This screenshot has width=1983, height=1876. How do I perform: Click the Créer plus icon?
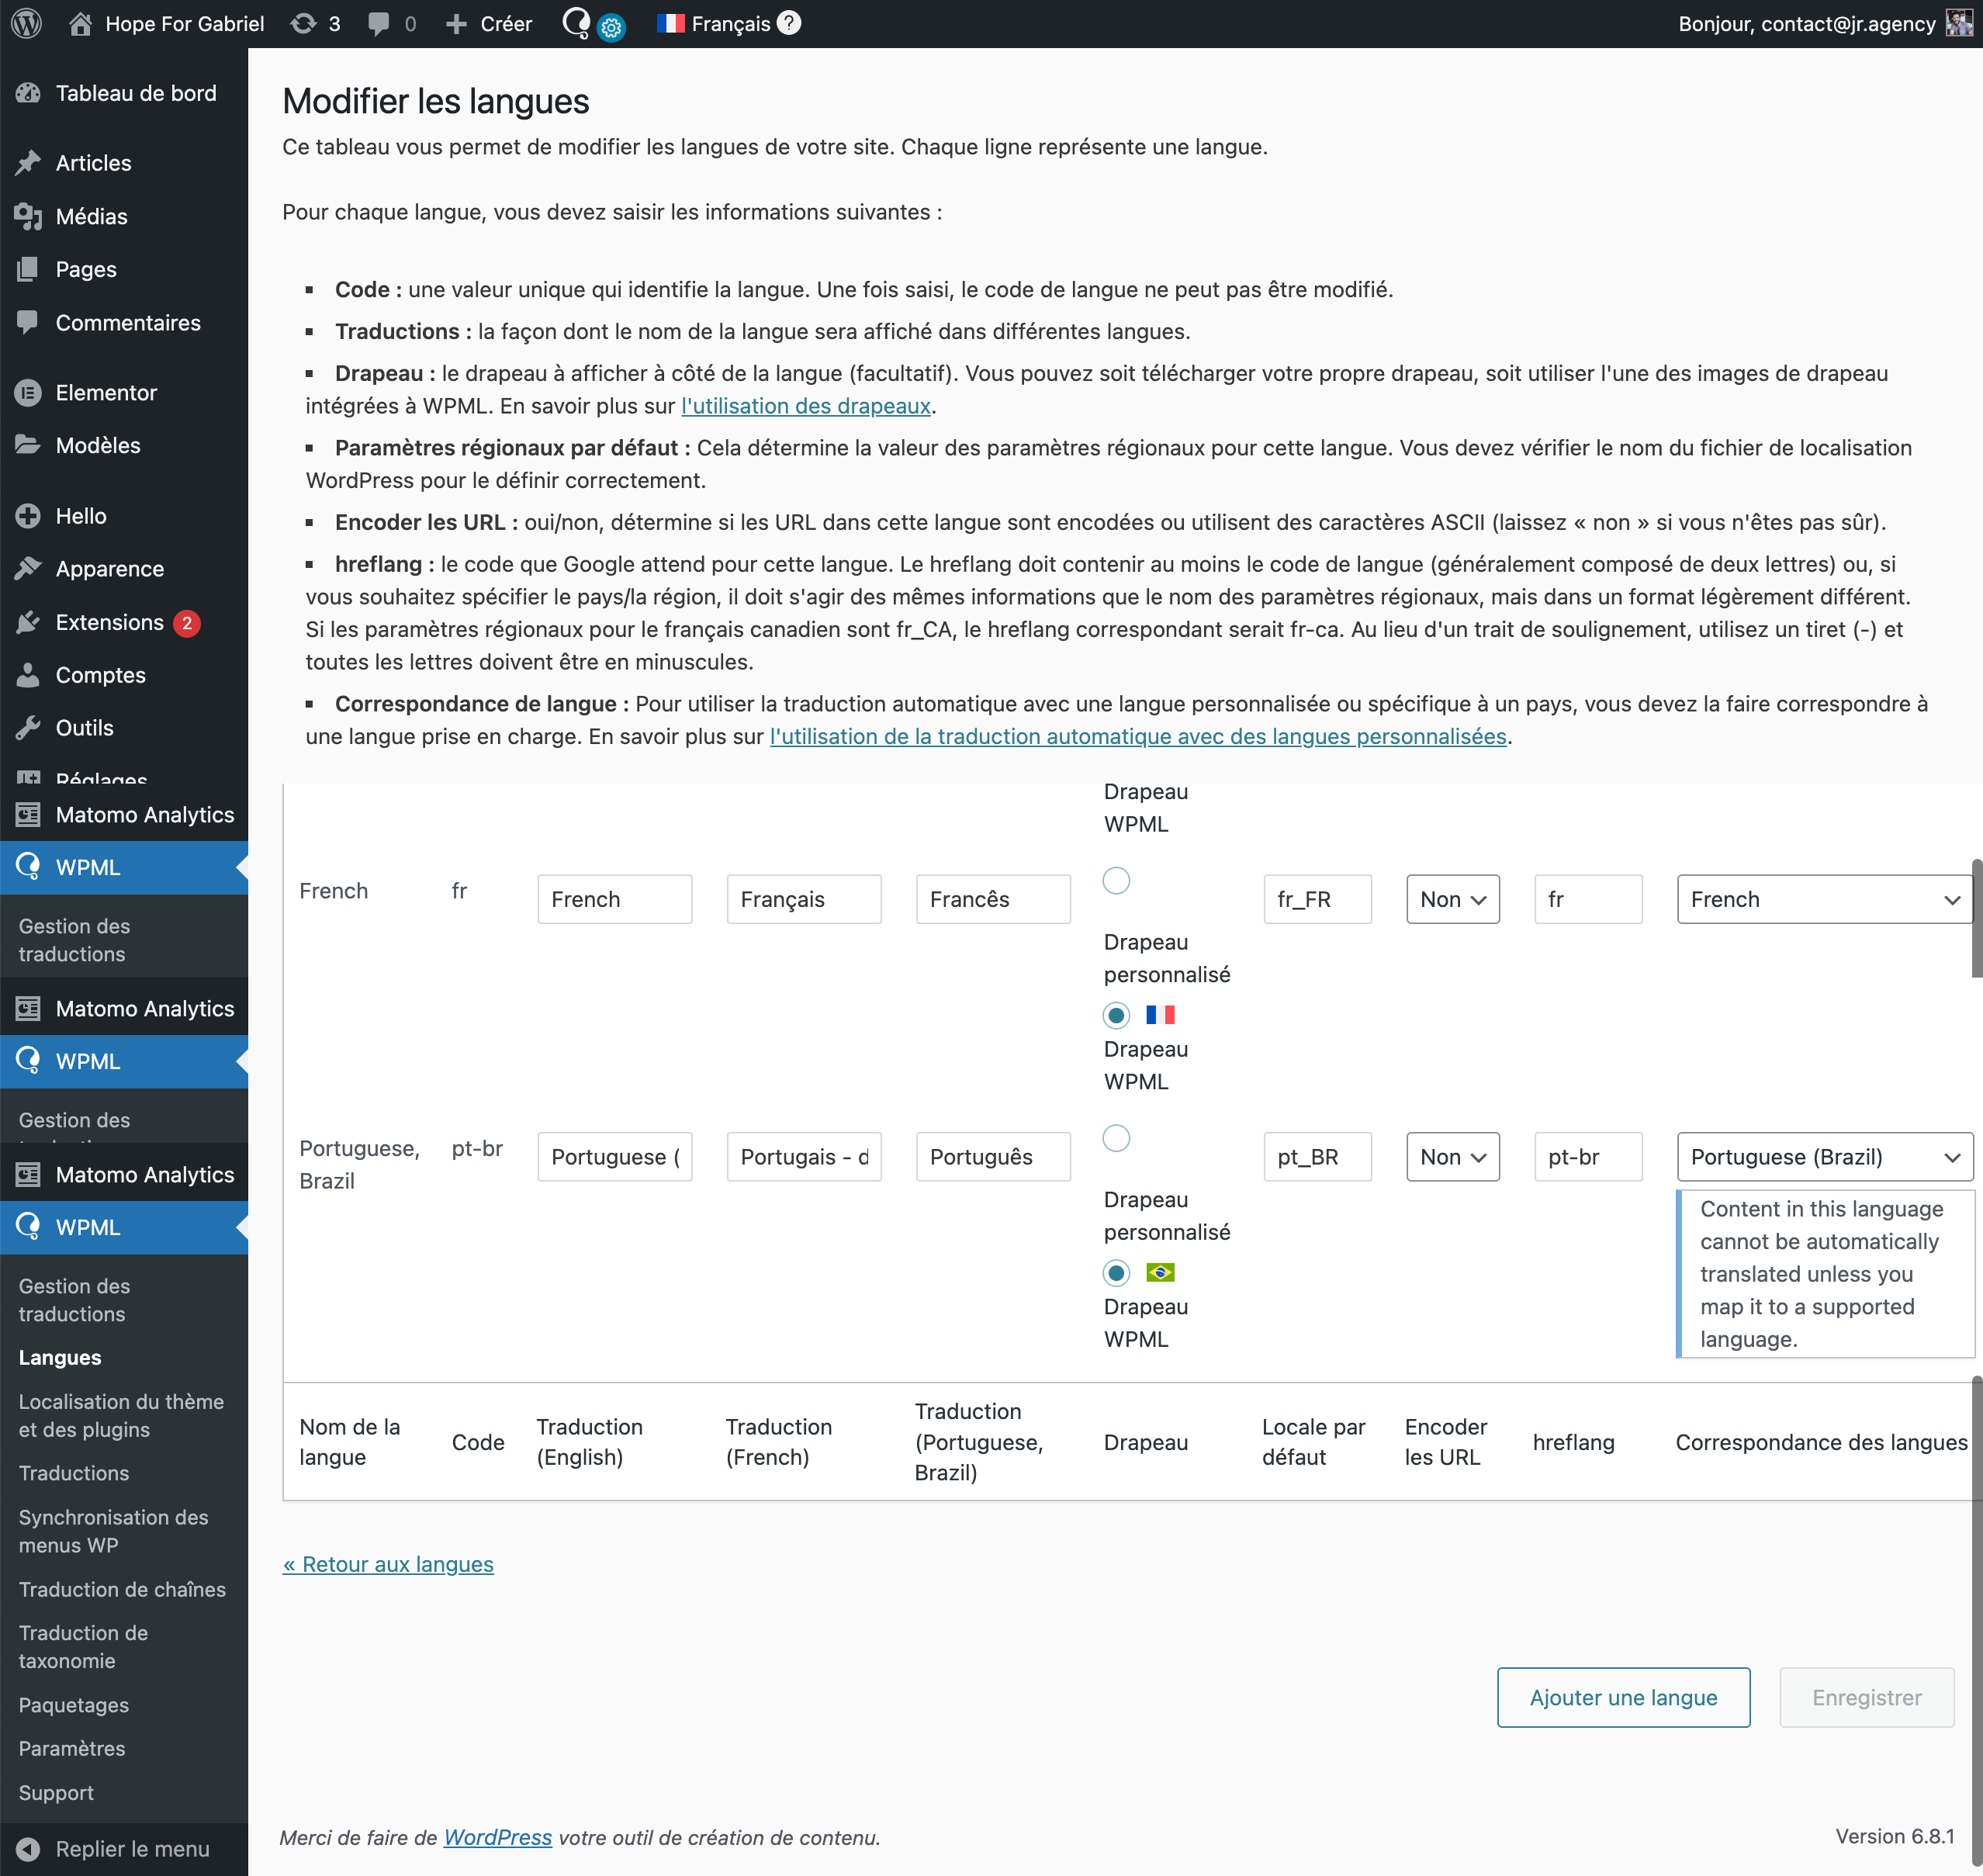[456, 23]
